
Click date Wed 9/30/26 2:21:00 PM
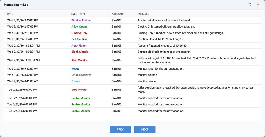(x=23, y=33)
